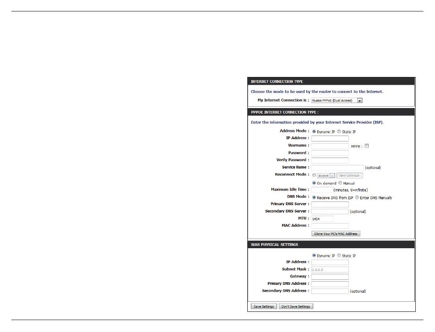Click the MTU field showing 1454
The image size is (435, 332).
322,219
